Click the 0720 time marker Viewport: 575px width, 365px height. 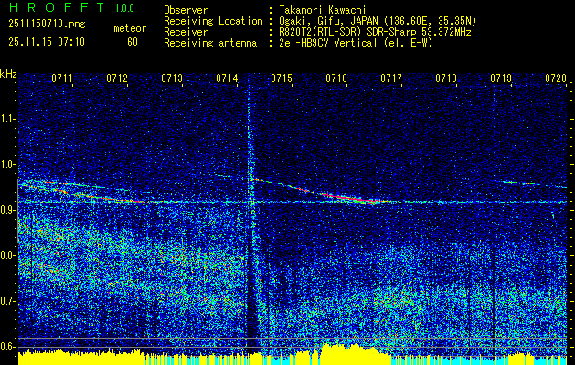point(556,78)
